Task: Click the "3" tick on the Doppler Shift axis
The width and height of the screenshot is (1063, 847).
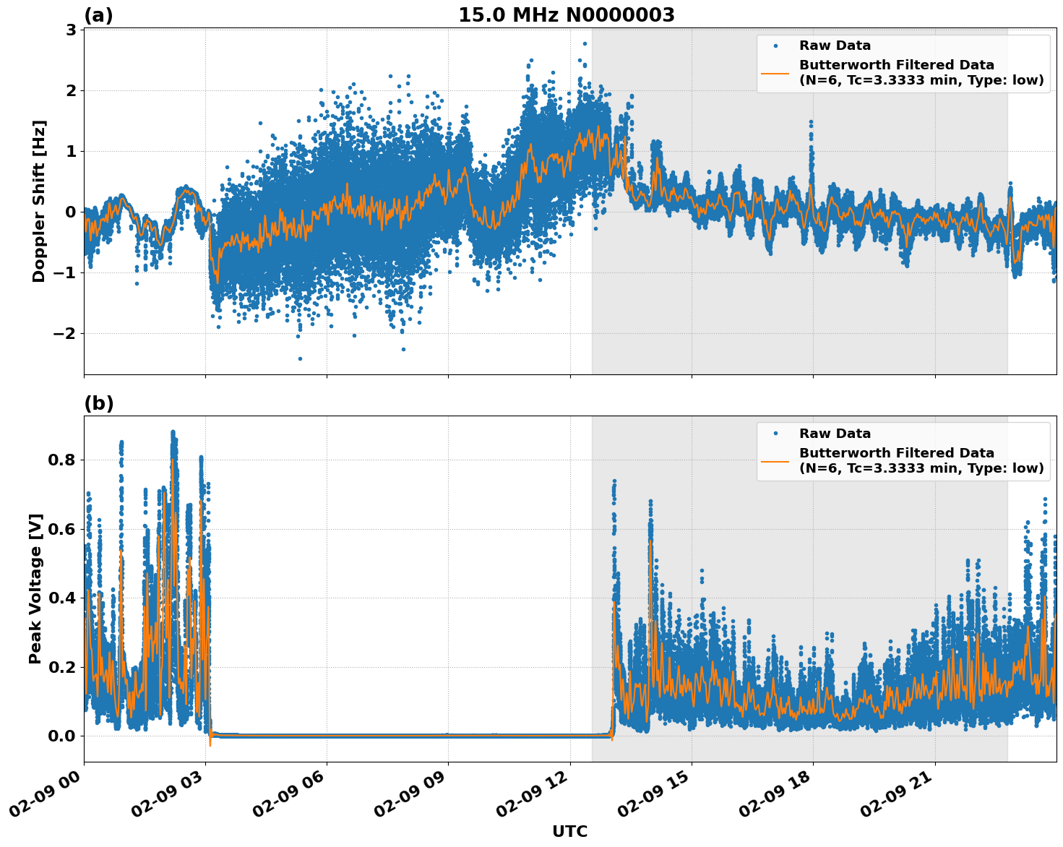Action: [72, 30]
